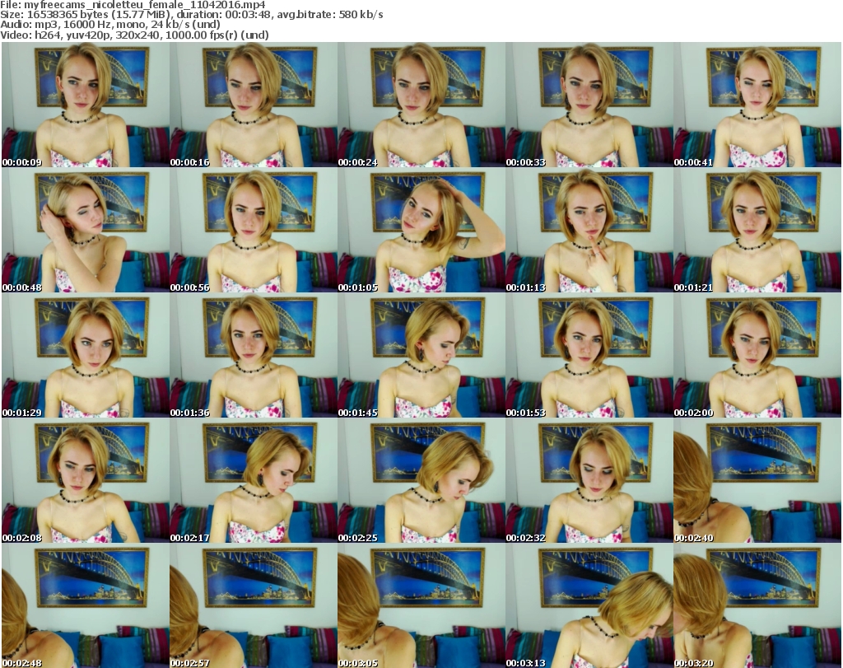This screenshot has width=843, height=668.
Task: Select the thumbnail frame at 00:00:09
Action: pos(86,105)
